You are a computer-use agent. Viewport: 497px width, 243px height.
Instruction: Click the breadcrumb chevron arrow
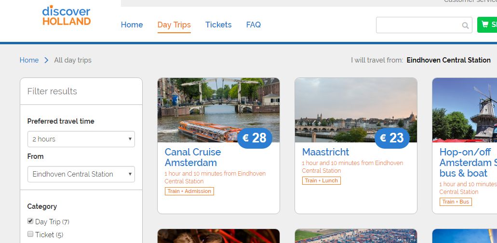[x=46, y=60]
